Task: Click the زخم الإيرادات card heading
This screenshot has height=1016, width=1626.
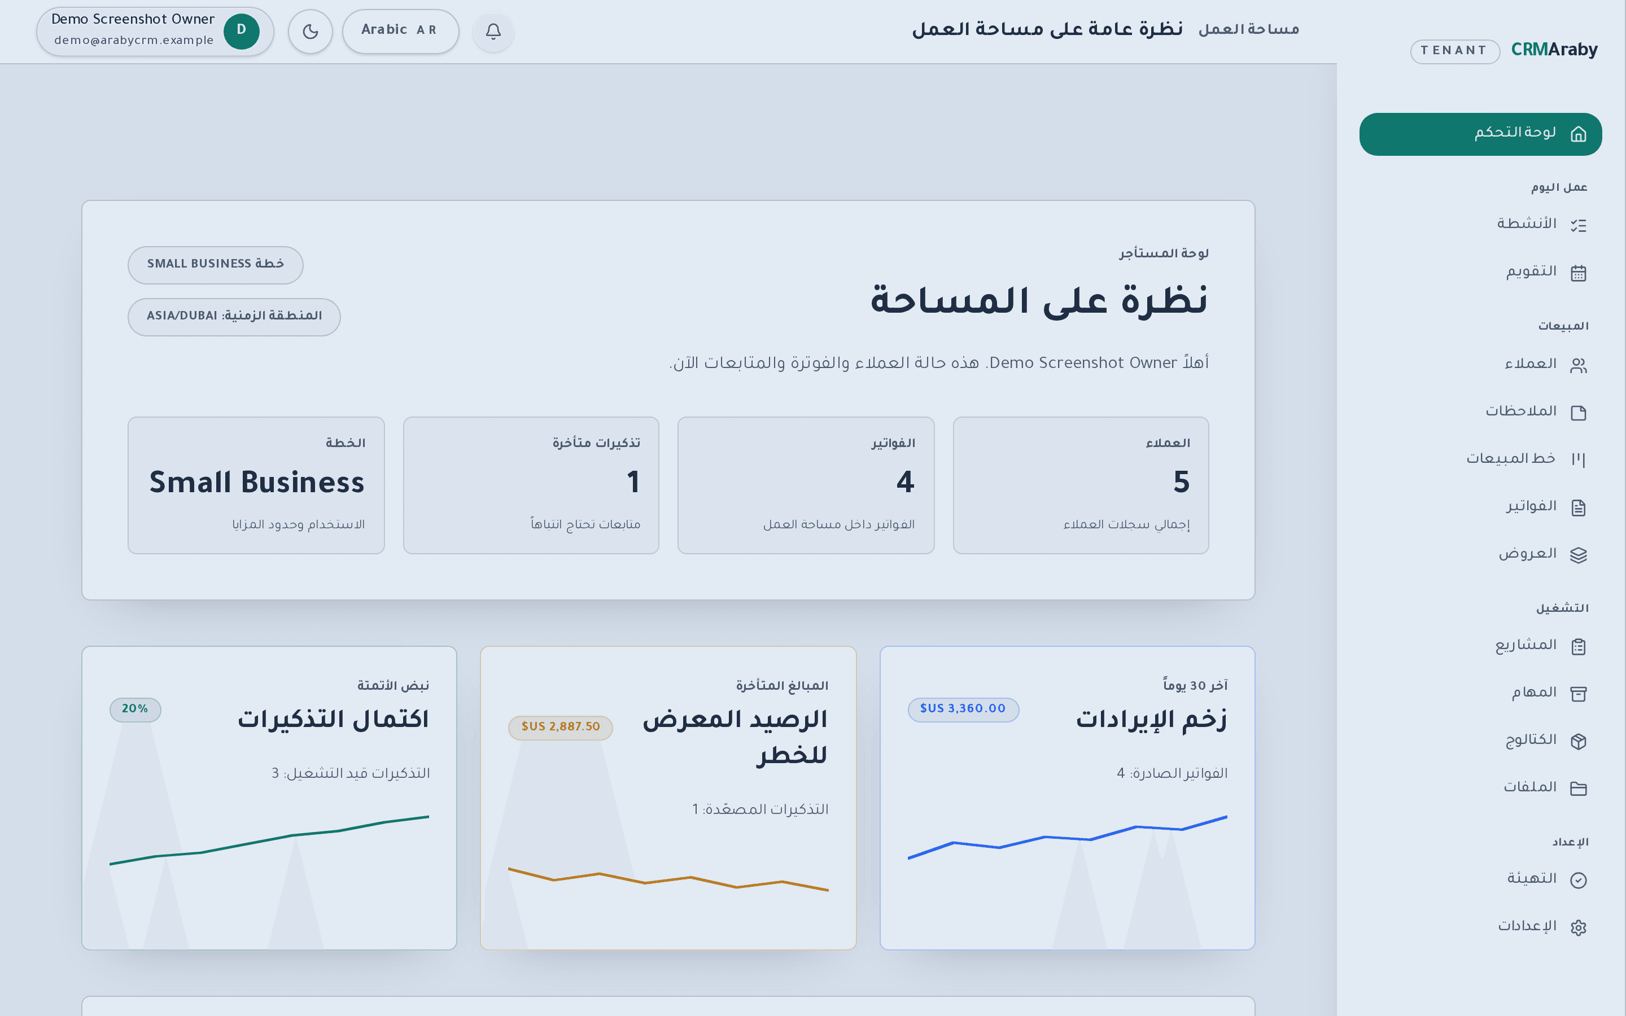Action: click(x=1151, y=720)
